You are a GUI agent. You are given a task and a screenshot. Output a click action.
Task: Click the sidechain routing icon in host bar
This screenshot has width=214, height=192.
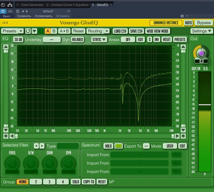tap(10, 5)
